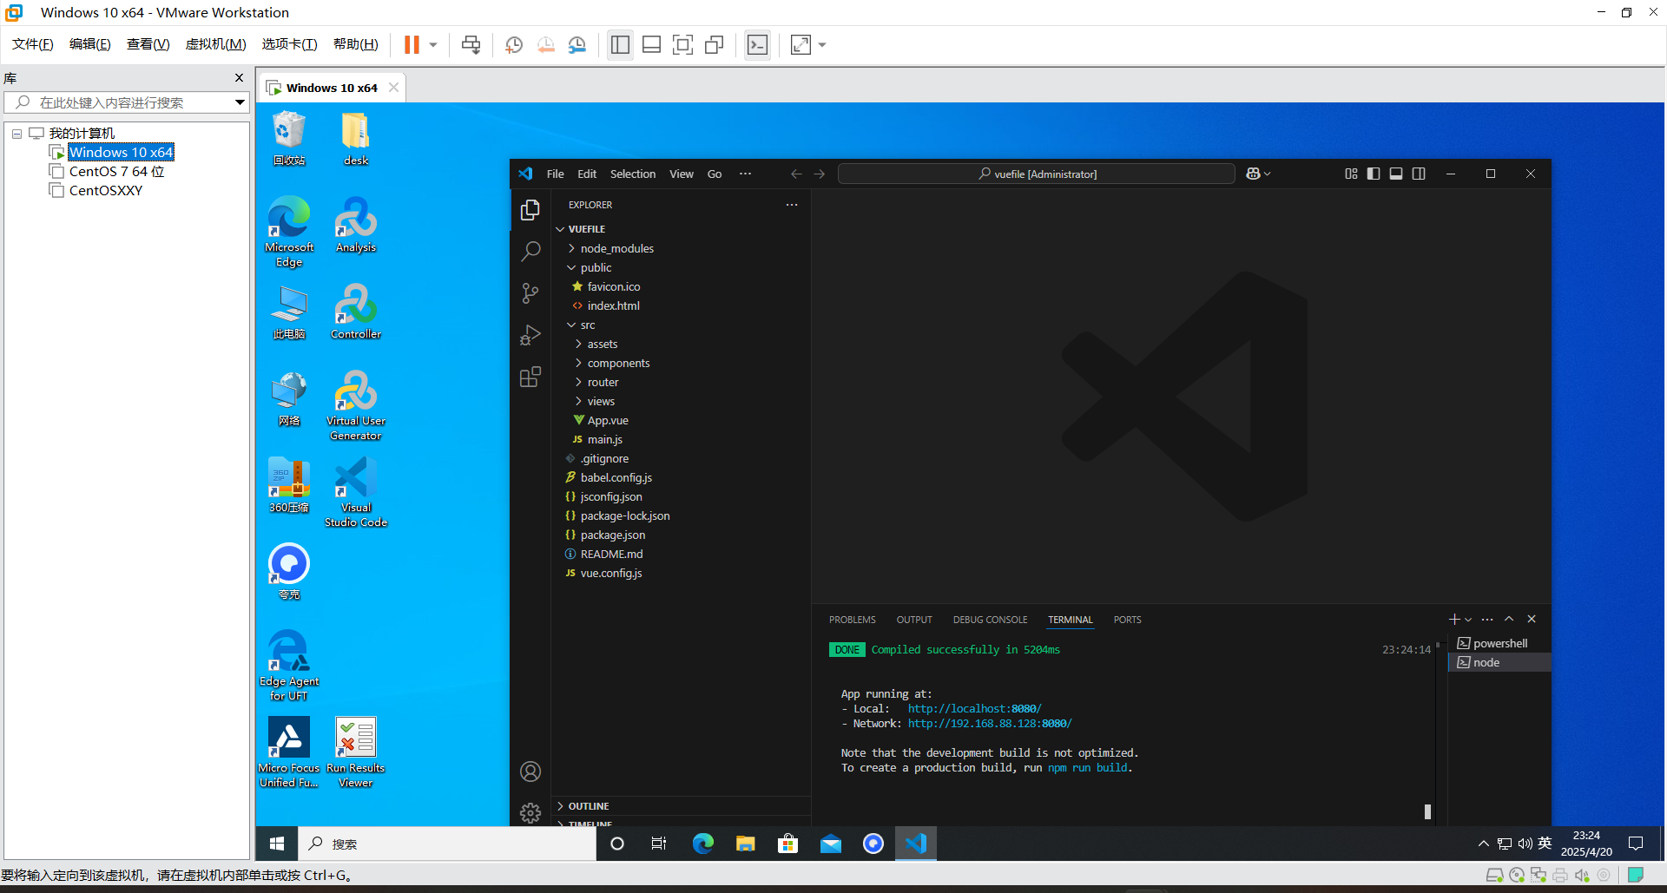Viewport: 1667px width, 893px height.
Task: Open the Search view in activity bar
Action: point(530,252)
